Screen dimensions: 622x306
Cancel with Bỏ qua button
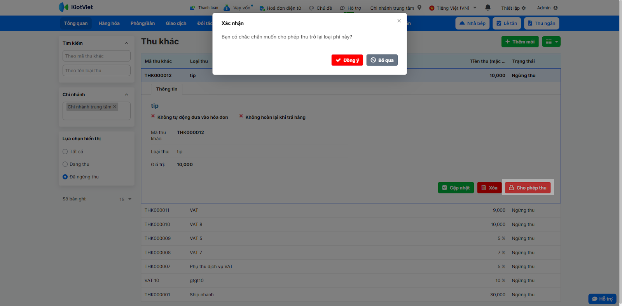coord(382,60)
